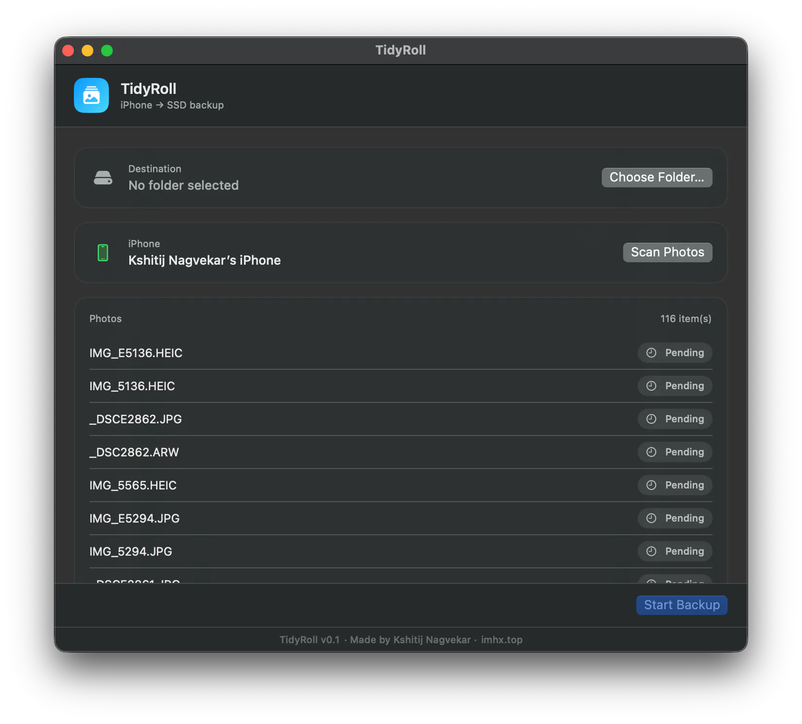This screenshot has width=802, height=724.
Task: Select the _DSC2862.ARW file name
Action: (134, 452)
